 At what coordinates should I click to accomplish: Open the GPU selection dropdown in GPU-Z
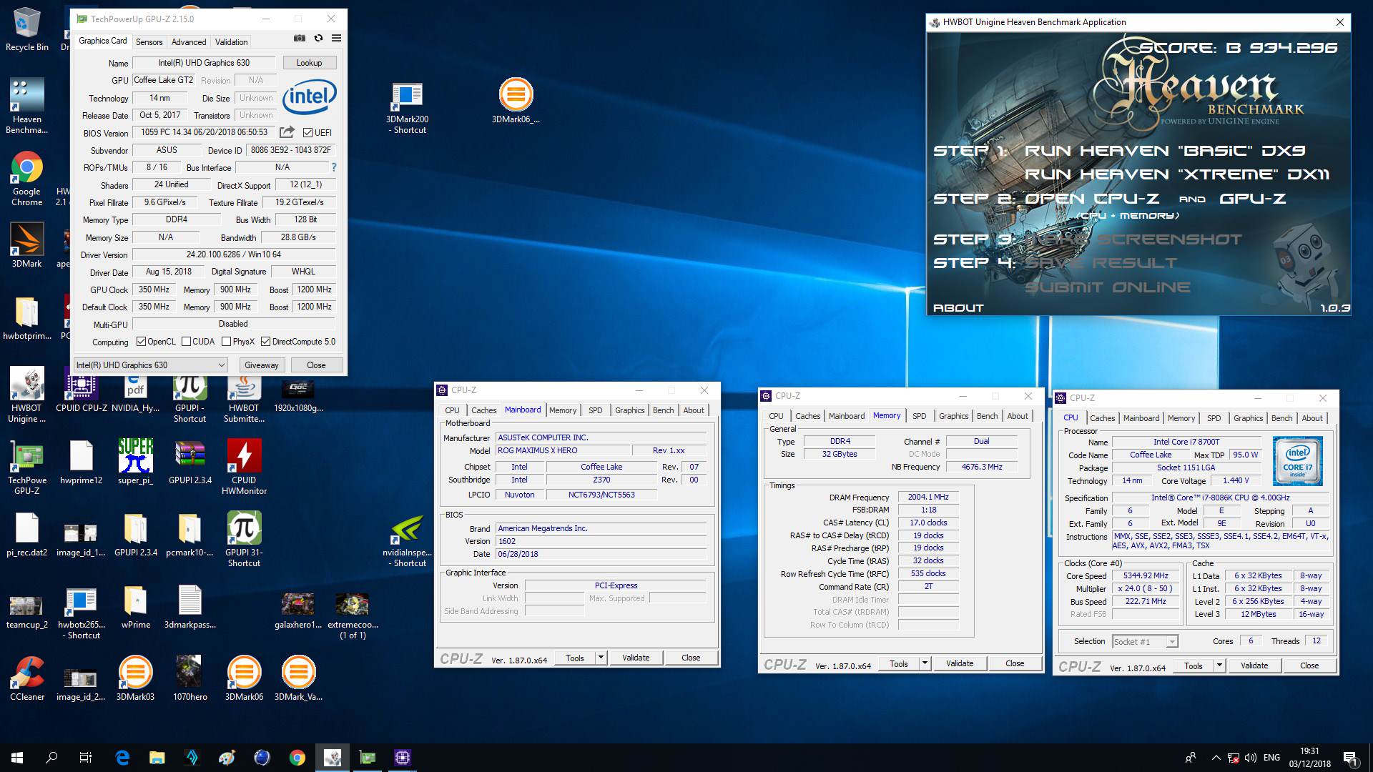(x=151, y=365)
